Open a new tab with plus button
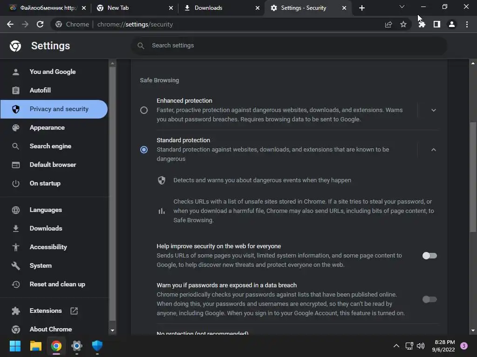The width and height of the screenshot is (477, 357). click(361, 8)
